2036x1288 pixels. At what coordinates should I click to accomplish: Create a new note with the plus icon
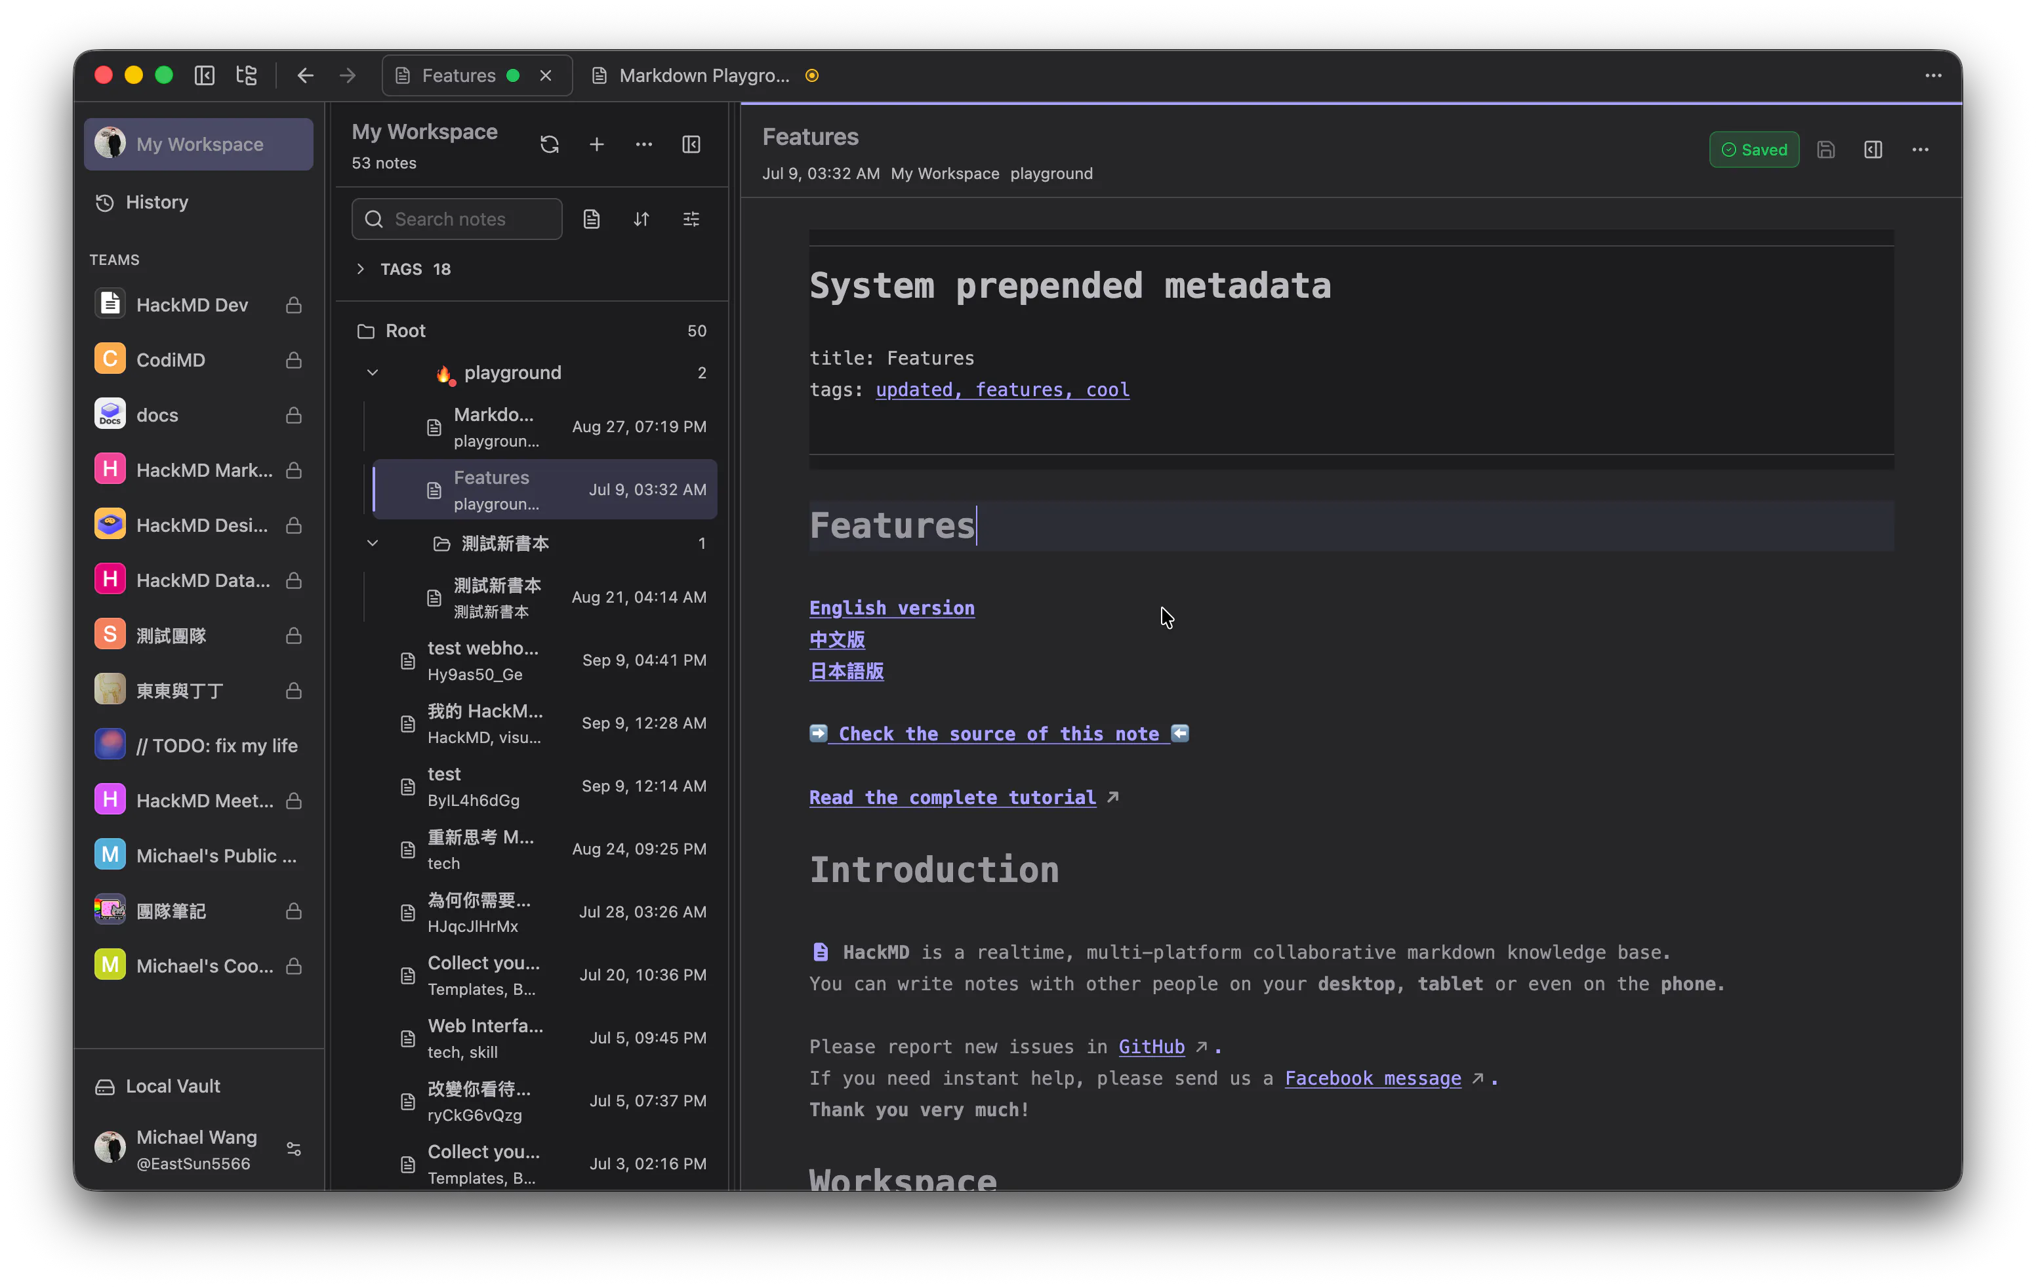tap(597, 144)
